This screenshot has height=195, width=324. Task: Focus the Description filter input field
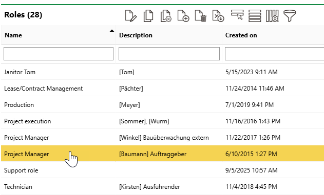point(169,54)
